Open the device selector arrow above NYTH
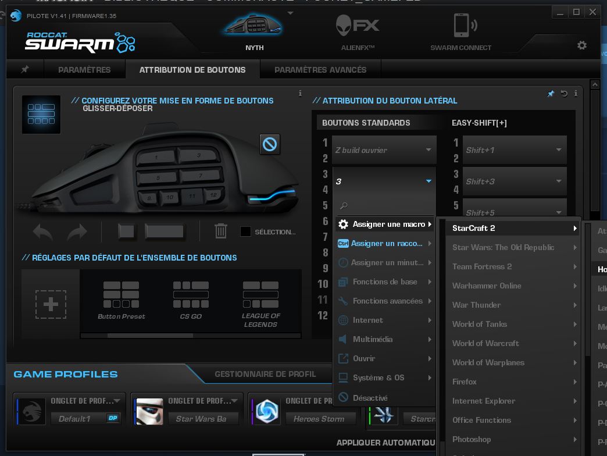This screenshot has height=456, width=607. pyautogui.click(x=290, y=13)
